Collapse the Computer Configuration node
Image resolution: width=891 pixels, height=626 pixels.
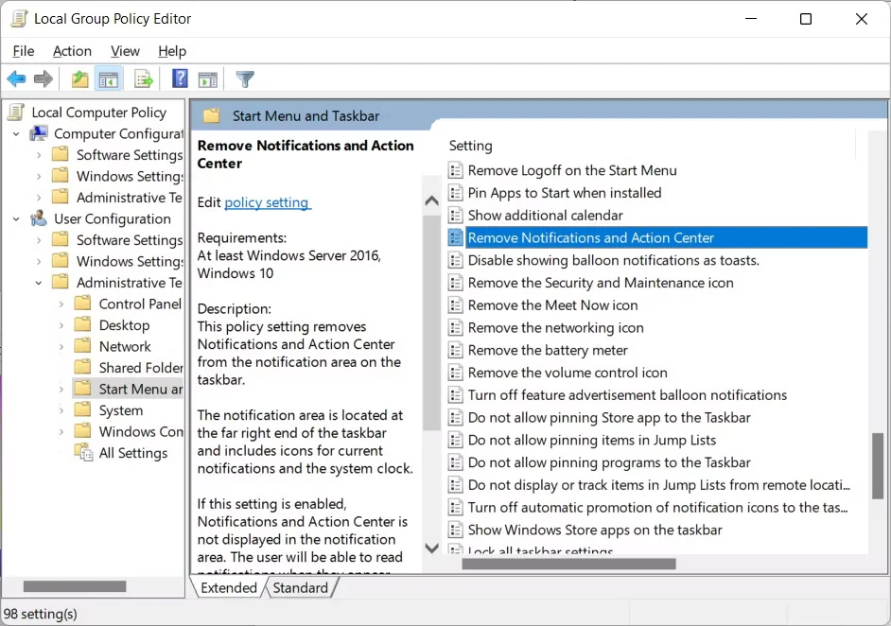coord(15,133)
